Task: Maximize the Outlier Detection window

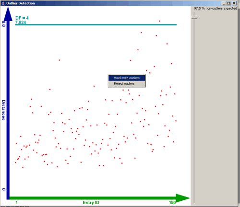Action: tap(229, 3)
